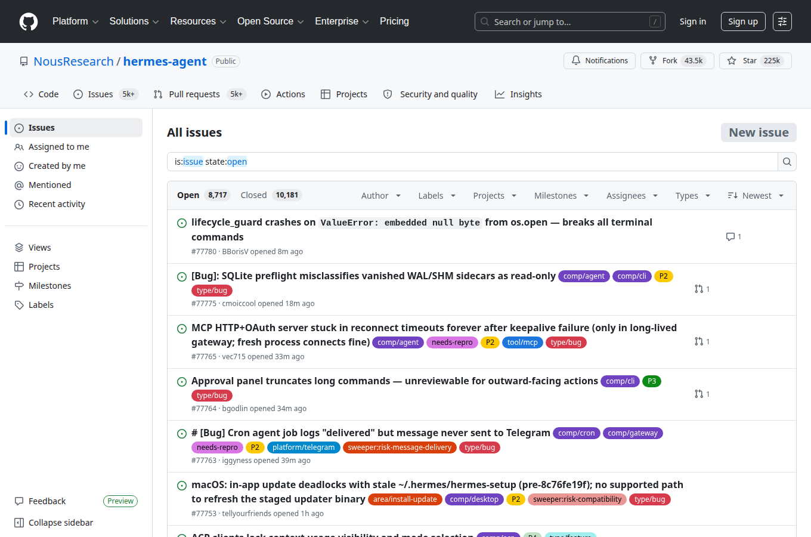Open the Pricing link

point(394,21)
